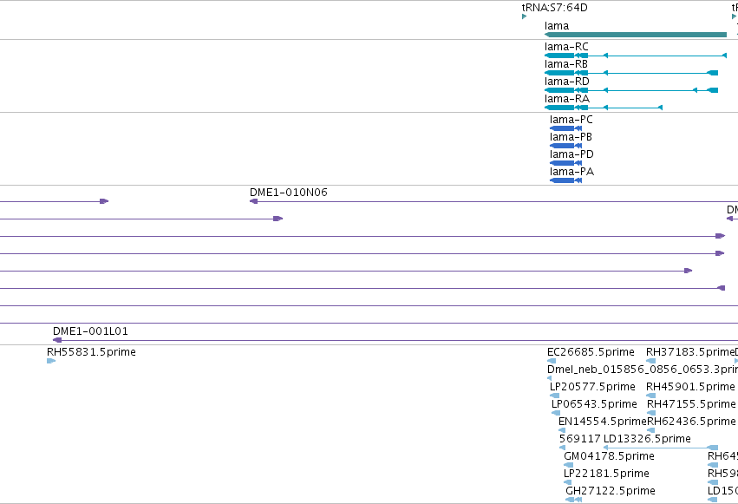Click the lama-PB protein glyph

pos(565,146)
